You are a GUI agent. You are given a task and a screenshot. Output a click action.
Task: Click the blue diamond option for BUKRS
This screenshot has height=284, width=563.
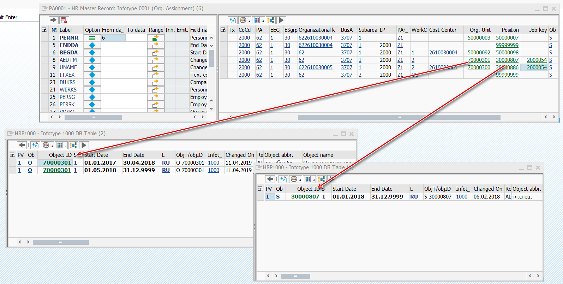[92, 82]
